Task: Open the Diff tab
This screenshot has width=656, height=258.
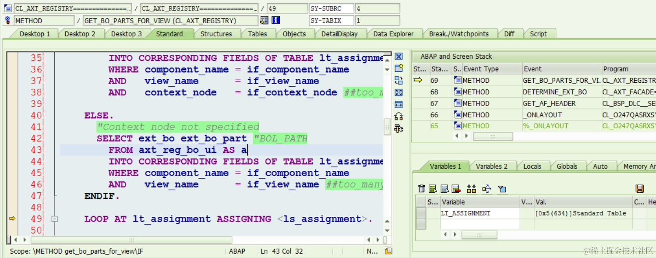Action: (509, 34)
